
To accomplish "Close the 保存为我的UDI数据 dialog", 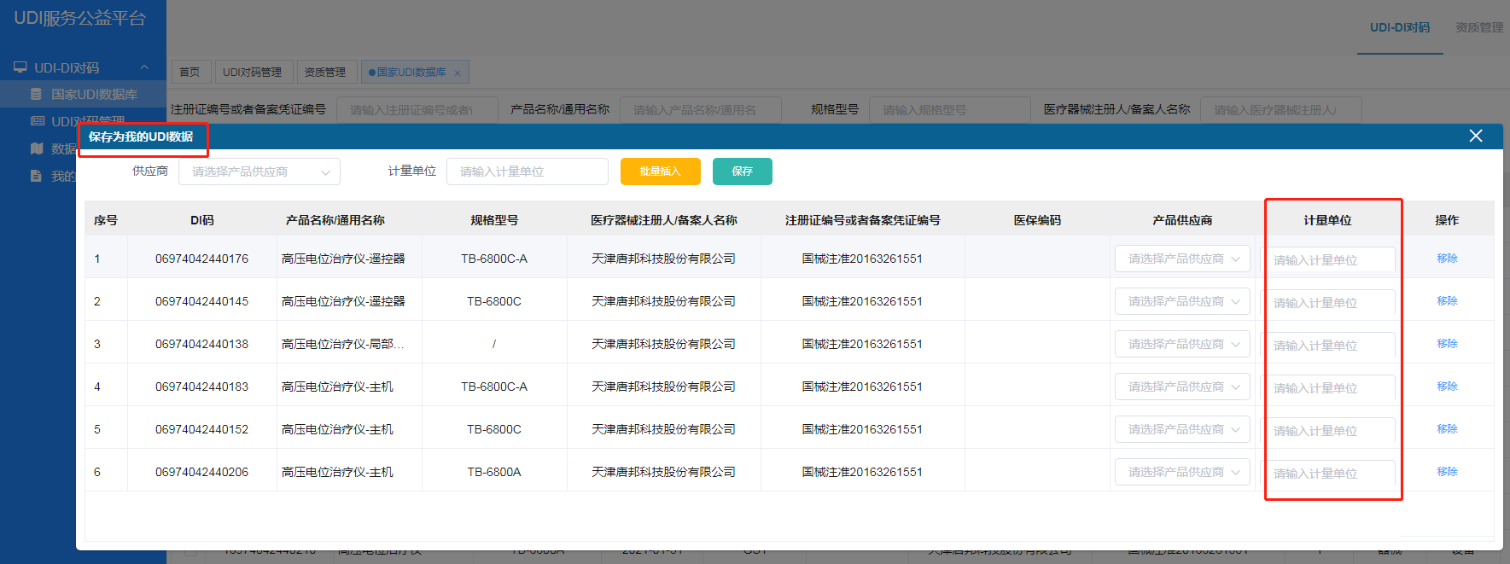I will pyautogui.click(x=1475, y=136).
